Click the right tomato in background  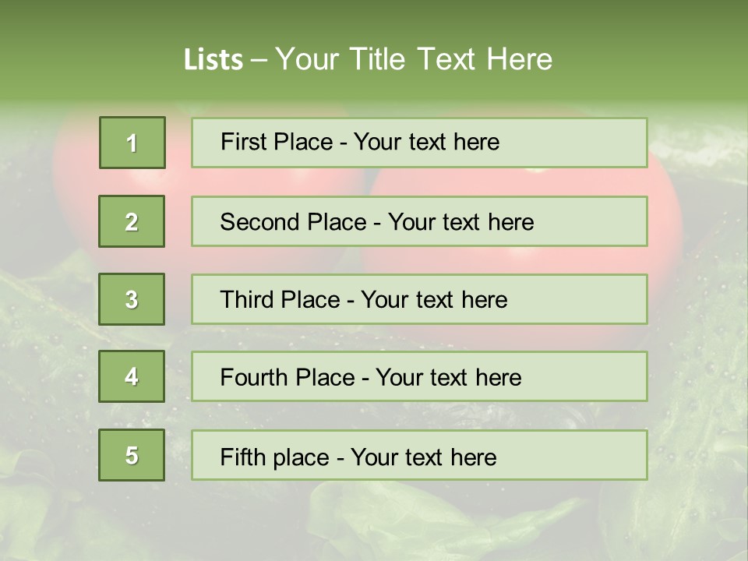(662, 210)
